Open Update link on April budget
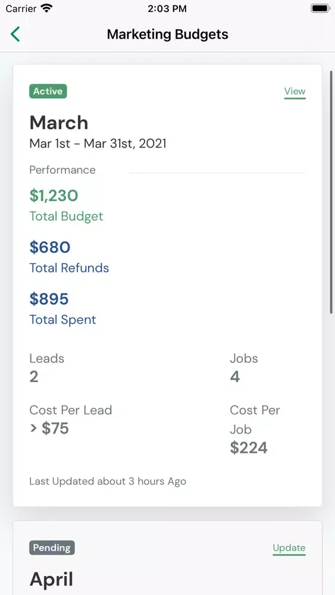The width and height of the screenshot is (335, 595). 289,548
